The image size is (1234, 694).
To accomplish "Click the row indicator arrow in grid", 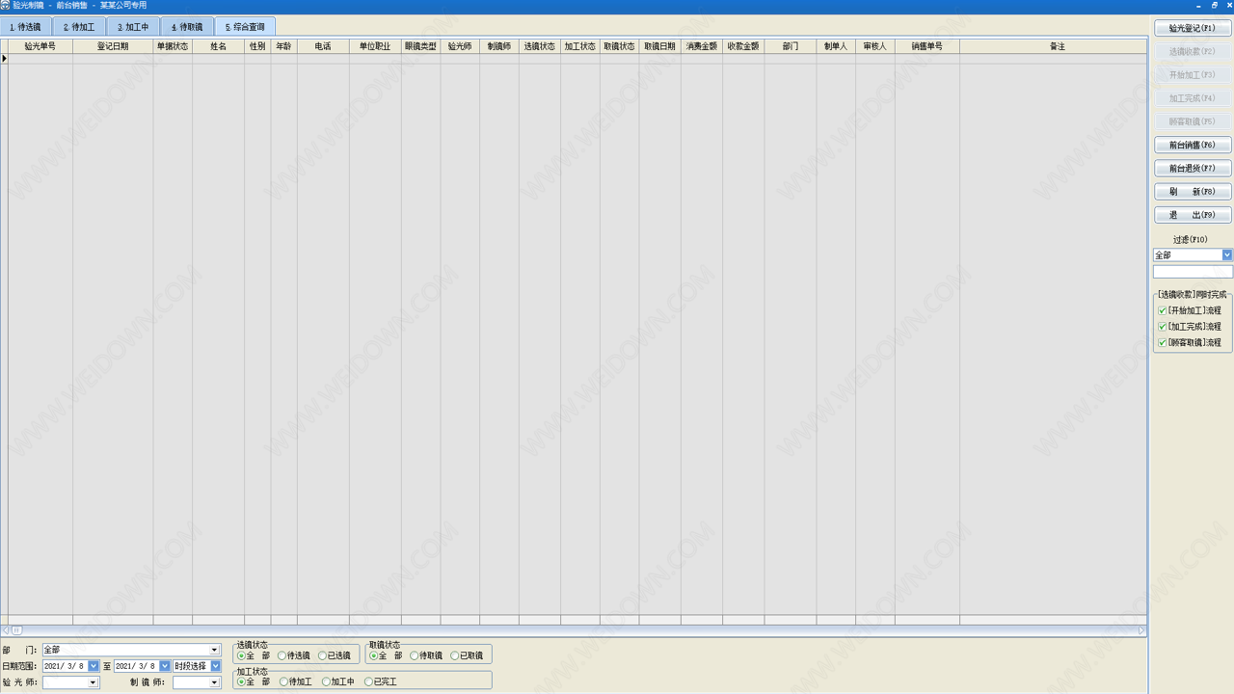I will (x=5, y=59).
